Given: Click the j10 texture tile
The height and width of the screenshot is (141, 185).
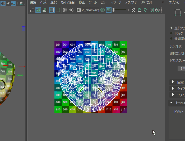Looking at the screenshot, I should (x=123, y=109).
